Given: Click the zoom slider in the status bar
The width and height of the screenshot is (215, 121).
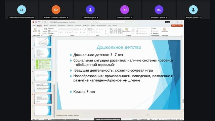Looking at the screenshot, I should [x=170, y=120].
